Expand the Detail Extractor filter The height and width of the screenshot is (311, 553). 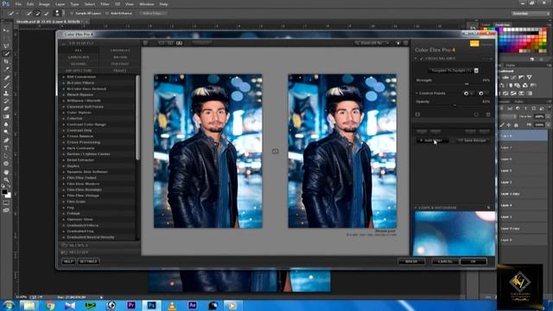(x=63, y=160)
